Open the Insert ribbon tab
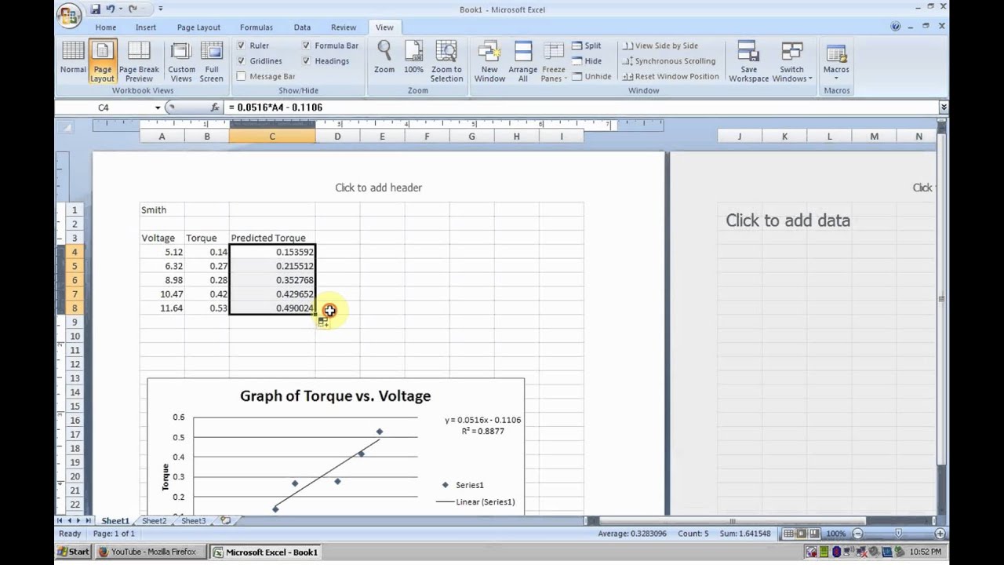1004x565 pixels. [145, 27]
